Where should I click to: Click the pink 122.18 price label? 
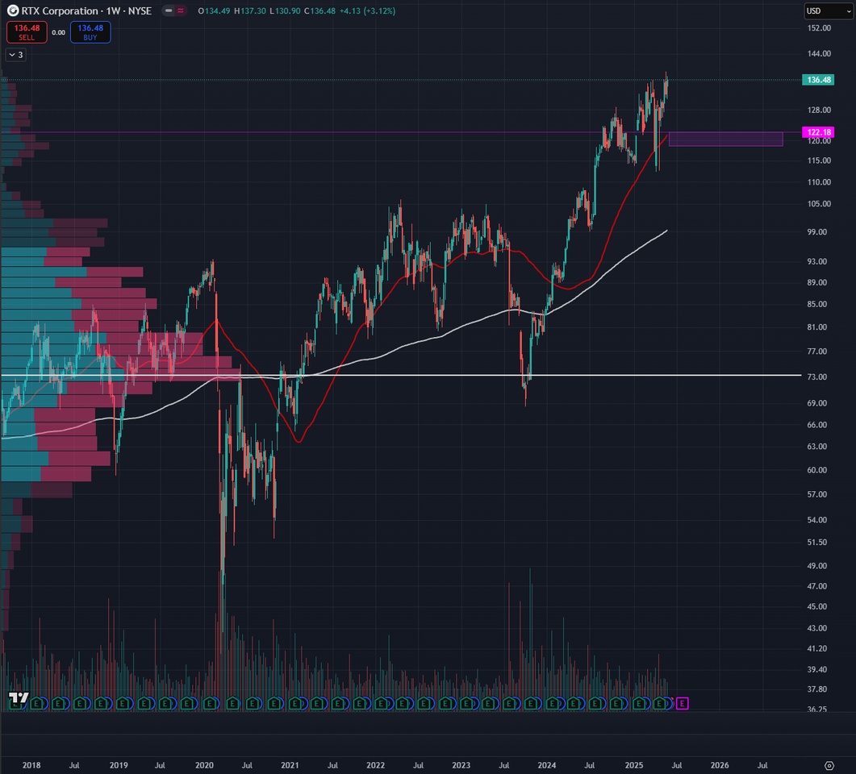coord(818,132)
